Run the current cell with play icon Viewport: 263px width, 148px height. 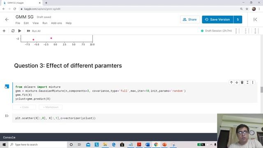pyautogui.click(x=20, y=31)
